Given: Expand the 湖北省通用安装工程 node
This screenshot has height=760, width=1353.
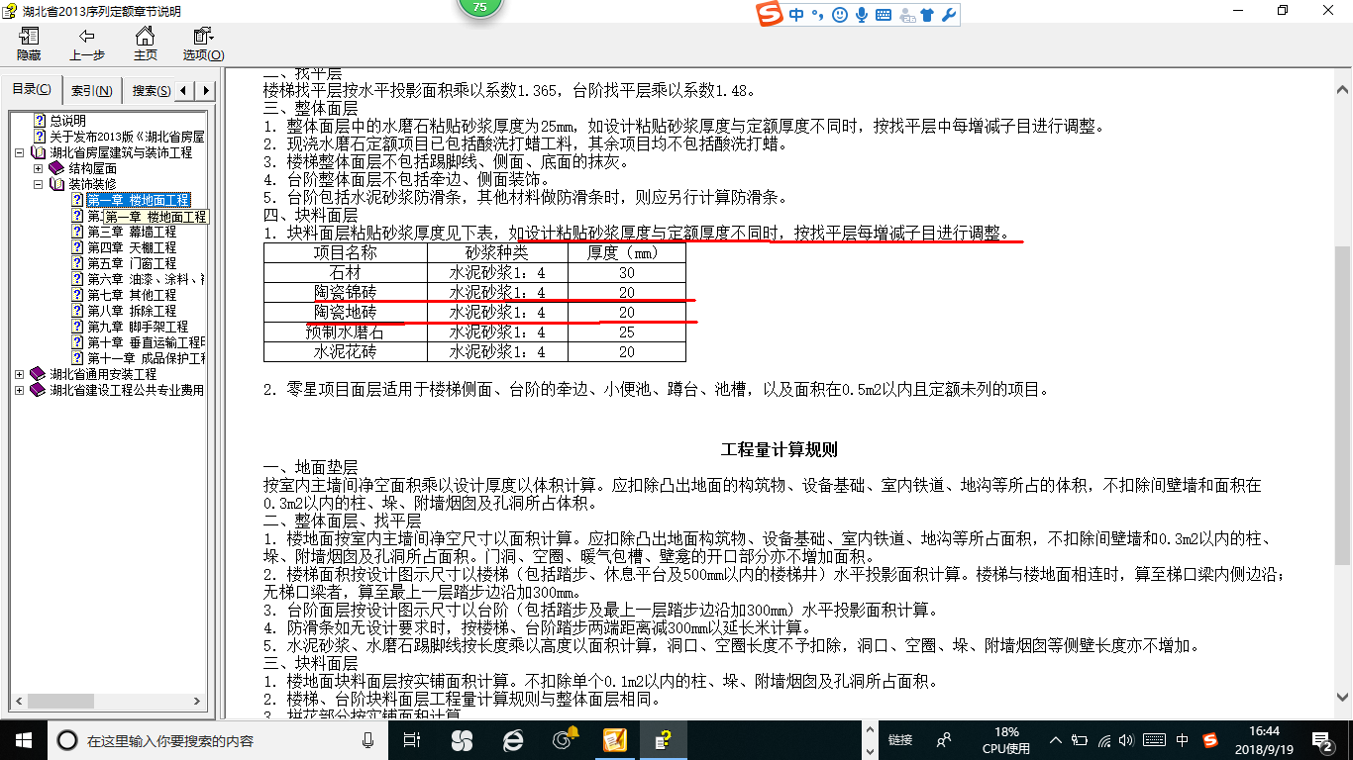Looking at the screenshot, I should tap(21, 375).
